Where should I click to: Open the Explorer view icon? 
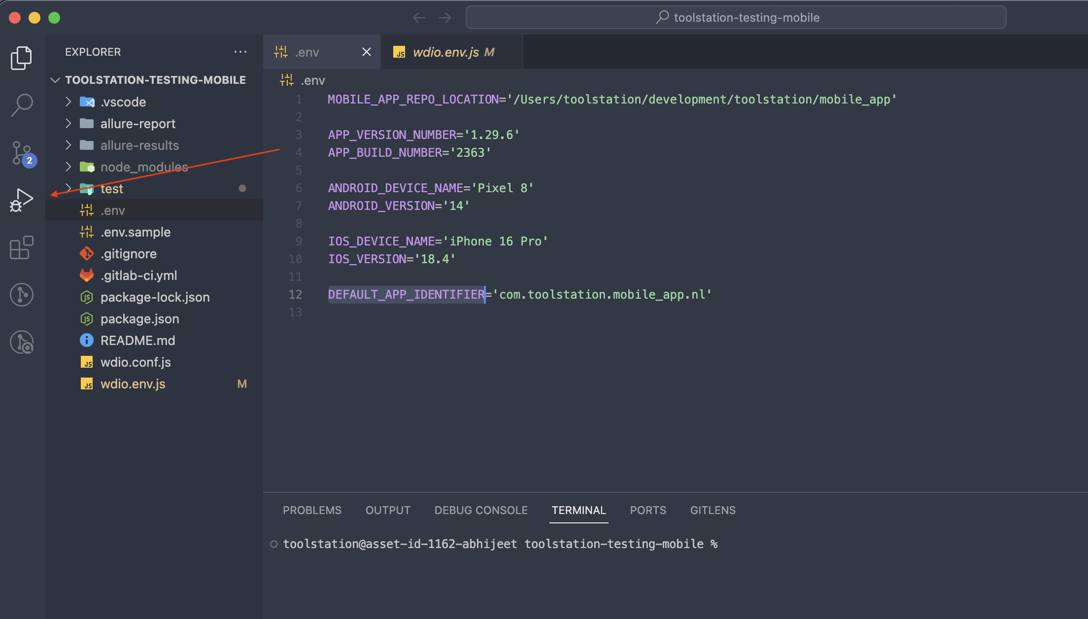(21, 58)
